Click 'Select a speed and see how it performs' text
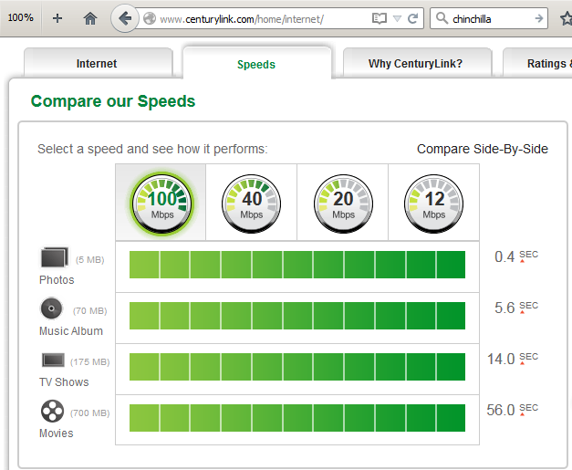 tap(152, 149)
